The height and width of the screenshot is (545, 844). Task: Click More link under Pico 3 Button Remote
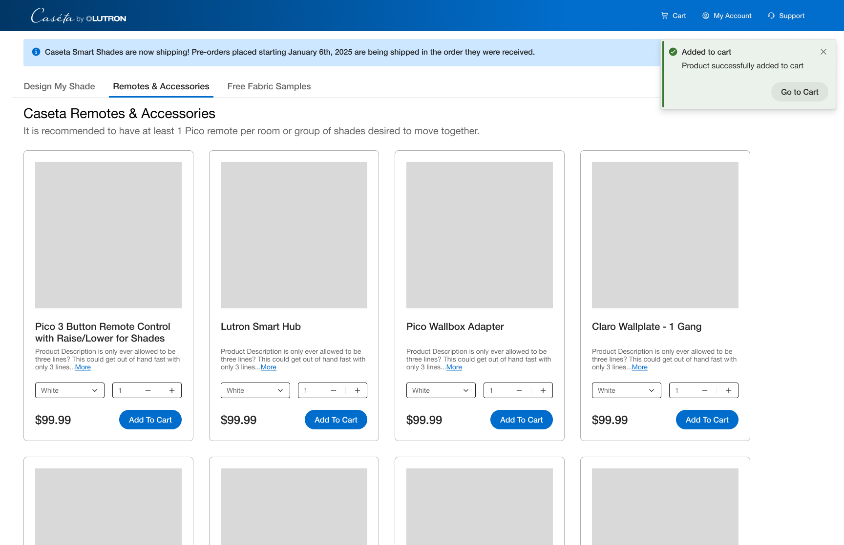click(x=83, y=367)
